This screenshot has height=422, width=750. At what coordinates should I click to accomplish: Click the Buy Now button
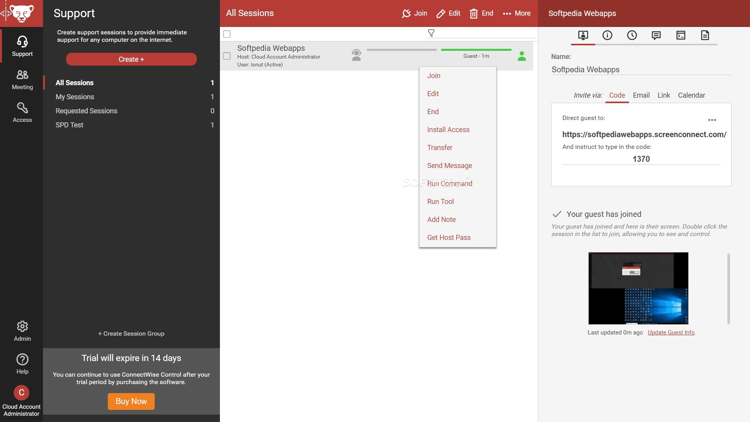pyautogui.click(x=131, y=401)
